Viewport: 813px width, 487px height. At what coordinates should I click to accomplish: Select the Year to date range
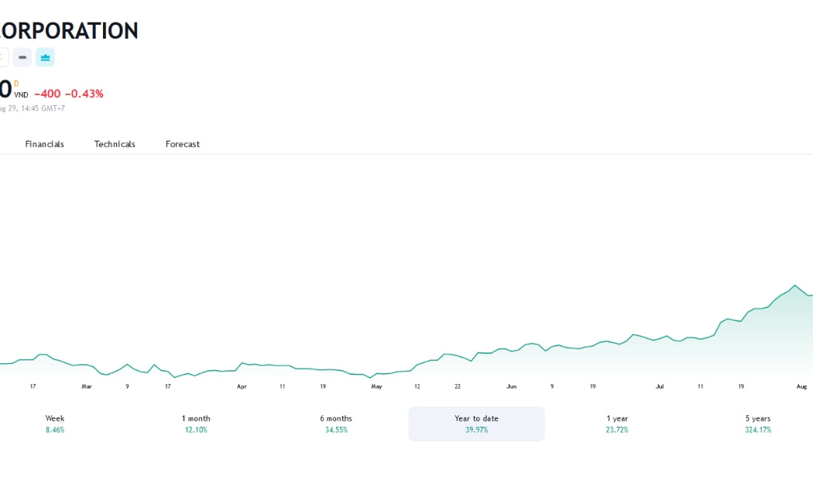[x=476, y=424]
